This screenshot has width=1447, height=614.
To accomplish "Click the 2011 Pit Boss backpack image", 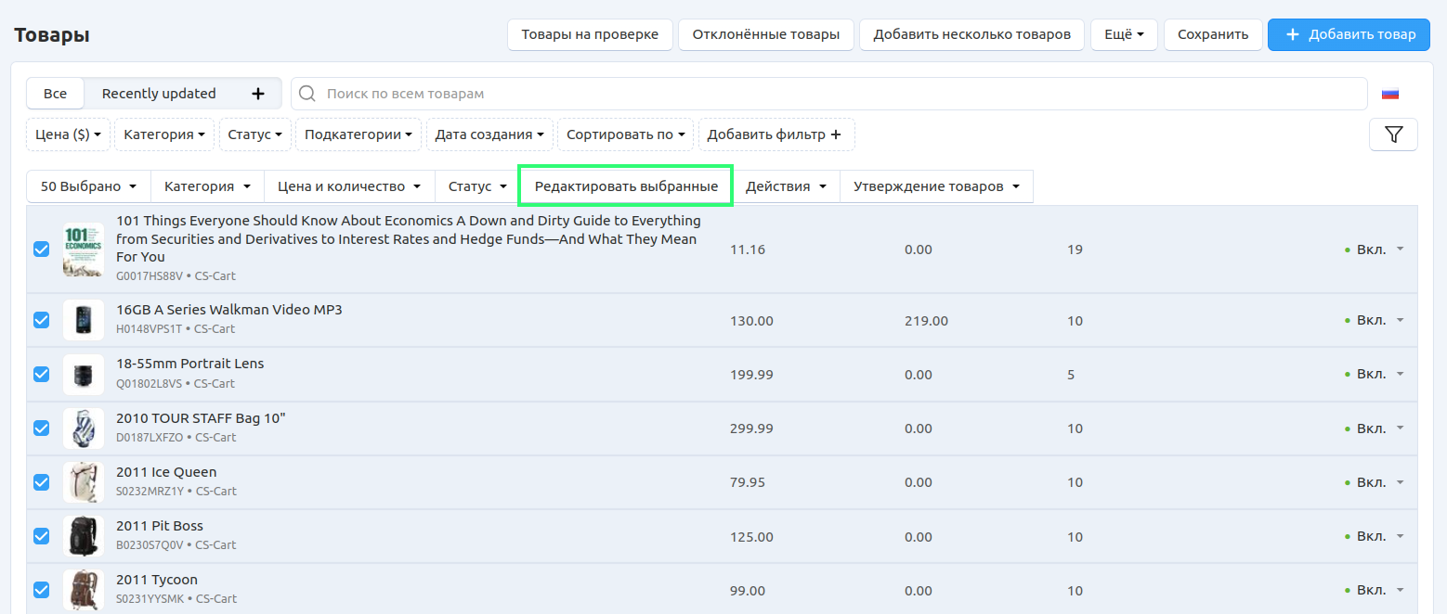I will pos(83,536).
